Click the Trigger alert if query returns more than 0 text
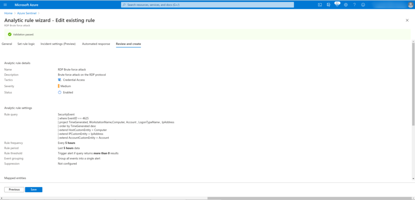This screenshot has height=200, width=415. (x=88, y=153)
